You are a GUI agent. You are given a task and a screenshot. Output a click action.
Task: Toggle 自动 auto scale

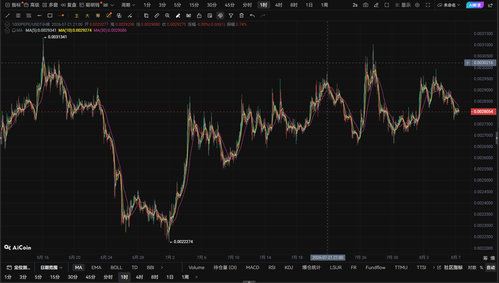click(x=491, y=267)
